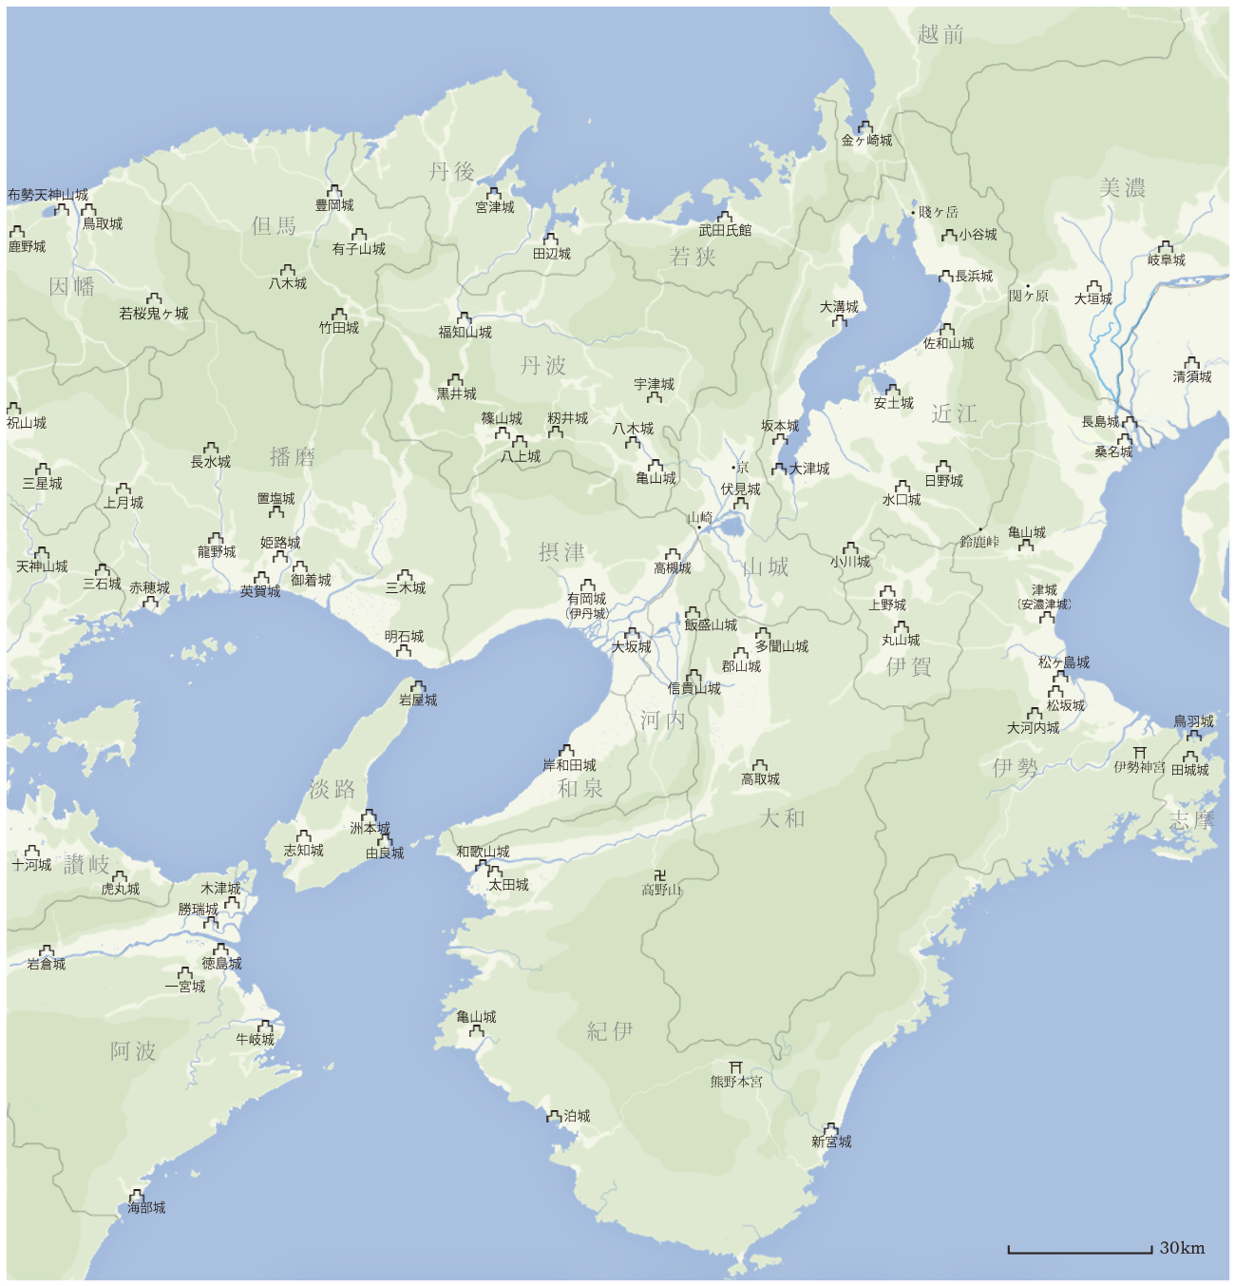The width and height of the screenshot is (1235, 1286).
Task: Select the 播磨 province name
Action: [293, 457]
